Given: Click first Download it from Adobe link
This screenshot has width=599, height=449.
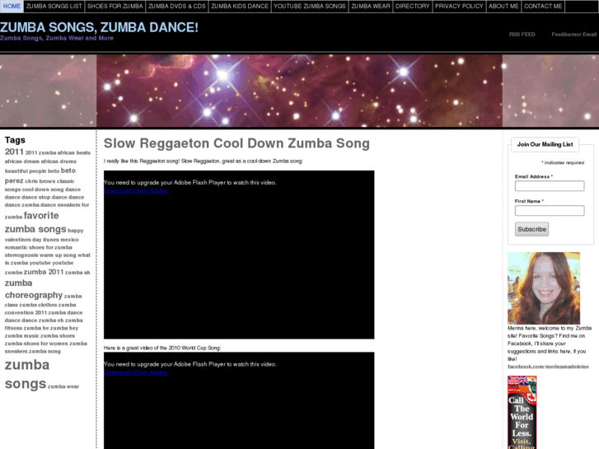Looking at the screenshot, I should (x=136, y=190).
